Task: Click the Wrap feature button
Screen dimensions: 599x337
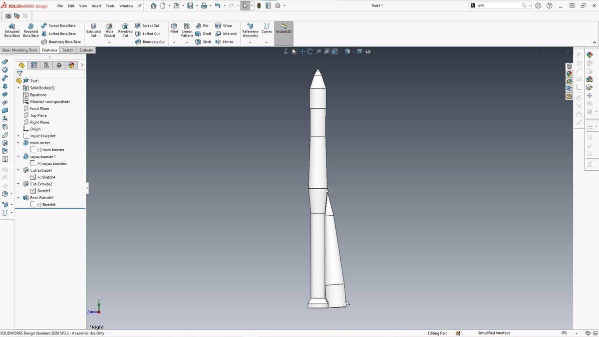Action: (224, 25)
